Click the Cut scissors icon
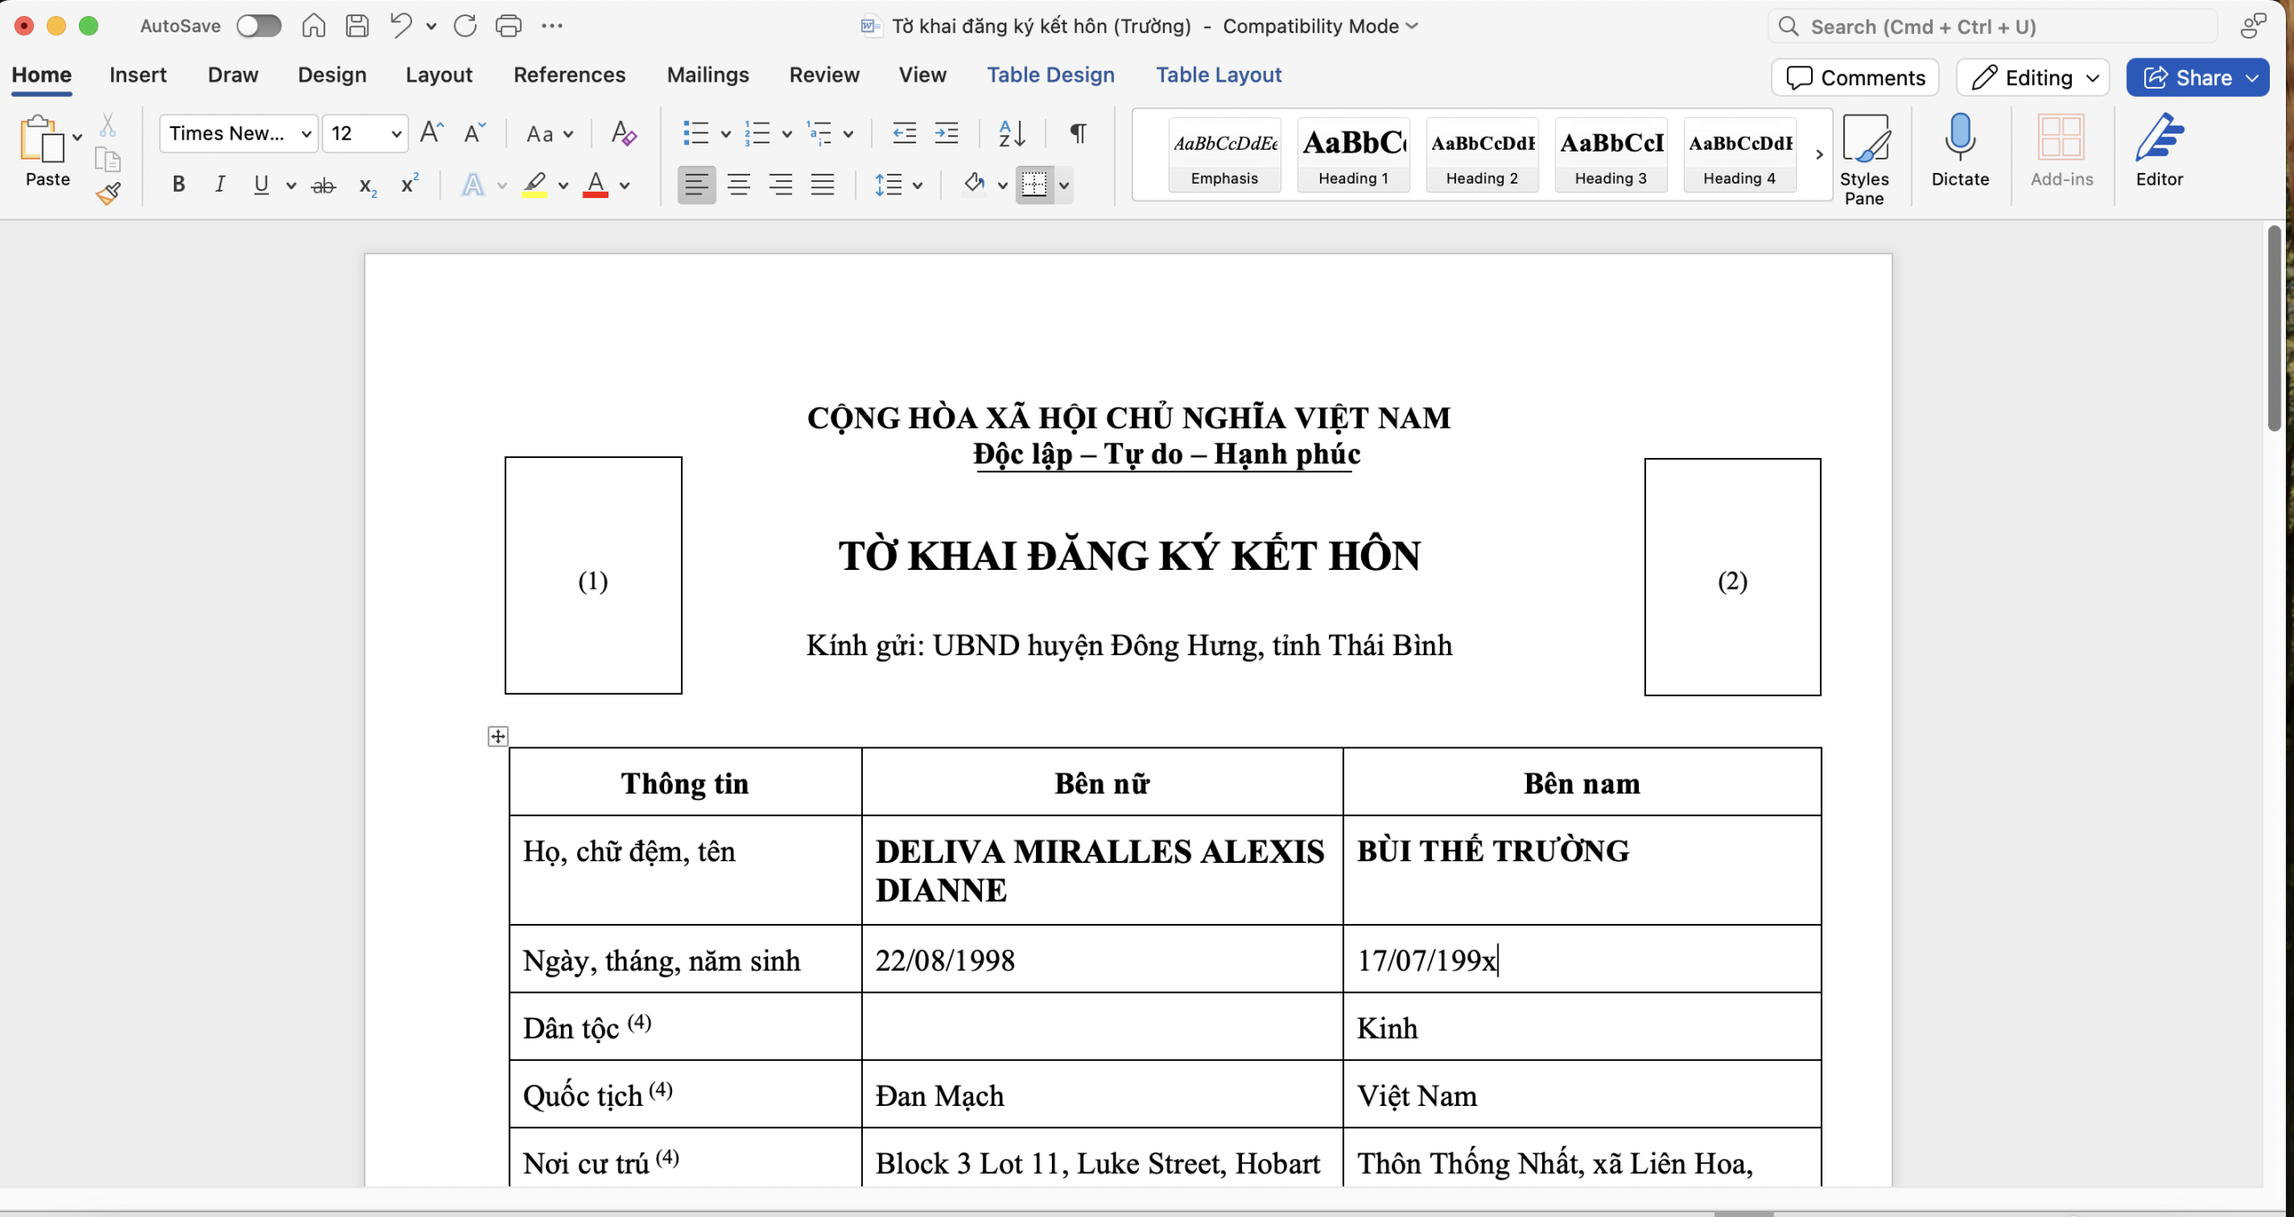This screenshot has height=1217, width=2294. pos(108,124)
